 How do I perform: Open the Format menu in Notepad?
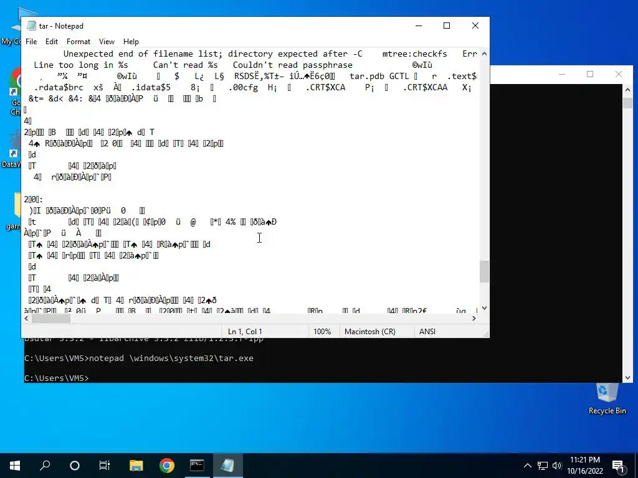(78, 42)
